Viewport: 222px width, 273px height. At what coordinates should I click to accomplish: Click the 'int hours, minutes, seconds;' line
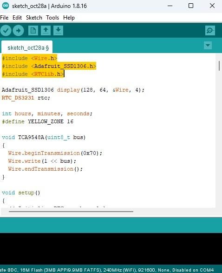(x=47, y=113)
